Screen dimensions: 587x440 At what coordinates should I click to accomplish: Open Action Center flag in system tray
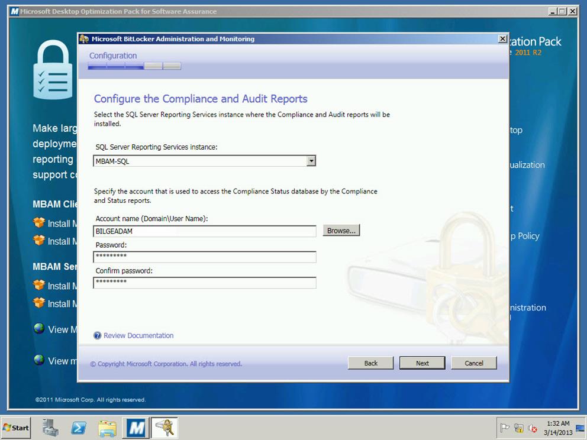pos(505,428)
